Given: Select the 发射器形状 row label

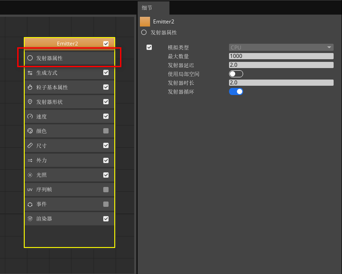Looking at the screenshot, I should coord(49,102).
